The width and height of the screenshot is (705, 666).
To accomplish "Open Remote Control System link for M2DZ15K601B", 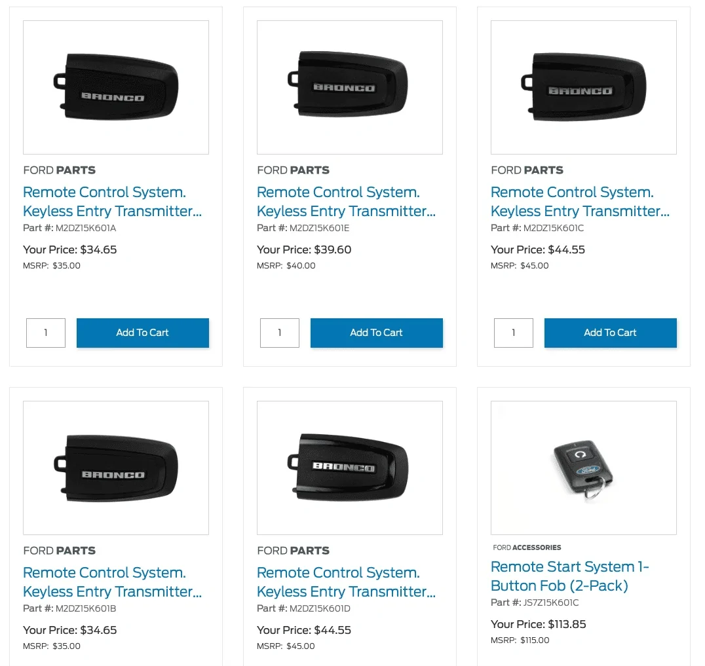I will tap(113, 582).
